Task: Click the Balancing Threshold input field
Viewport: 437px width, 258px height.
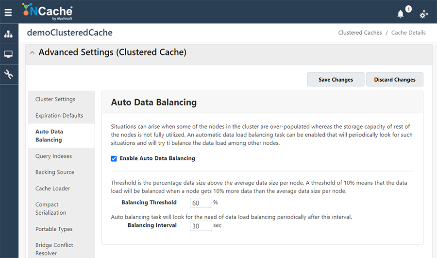Action: [x=201, y=203]
